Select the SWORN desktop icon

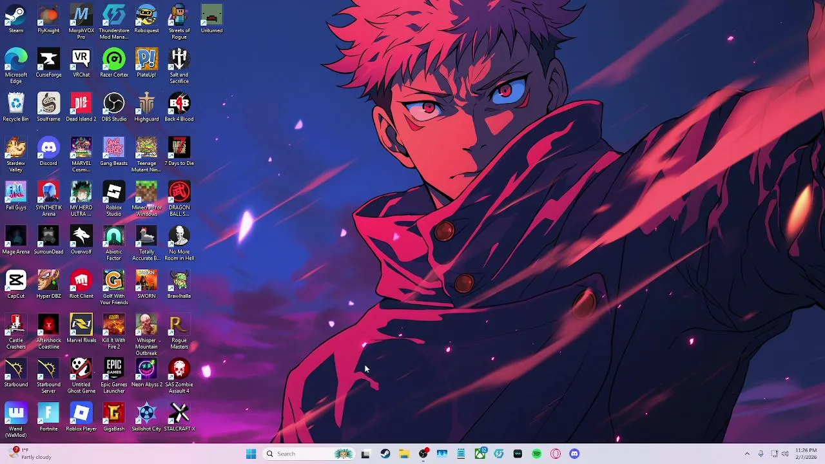coord(146,284)
